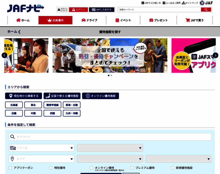Tick the オンライン優待 checkbox

[91, 168]
